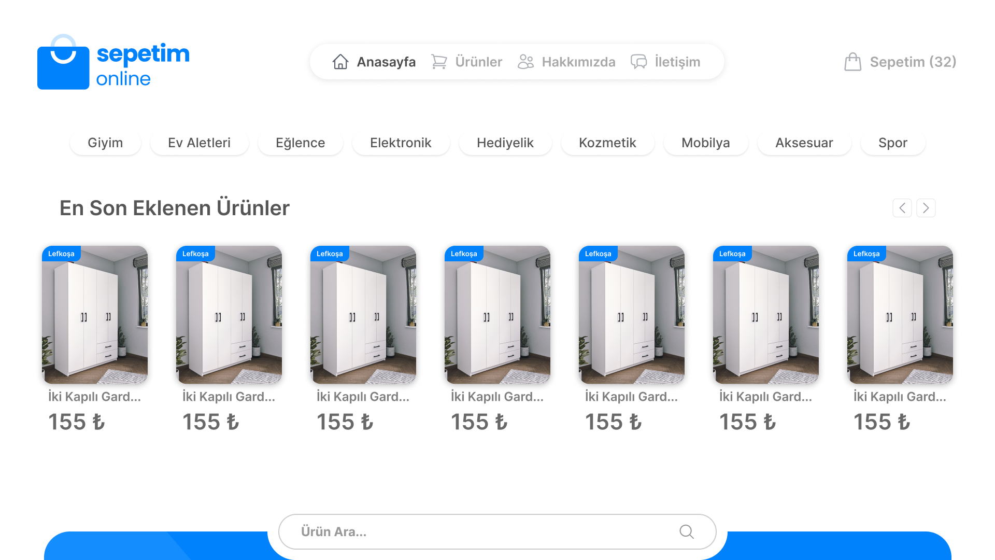
Task: Select the Elektronik category
Action: [401, 143]
